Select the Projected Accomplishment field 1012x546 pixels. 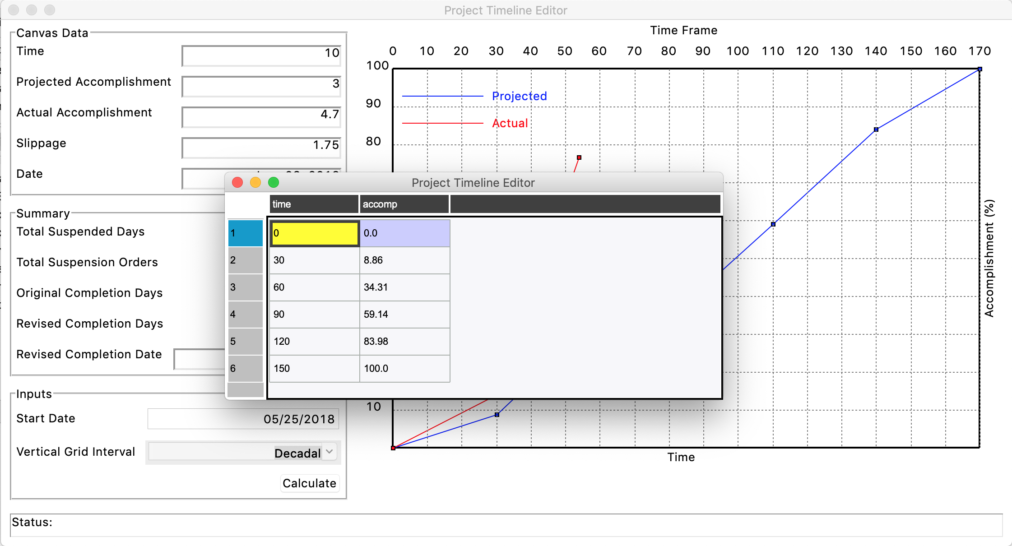pos(261,85)
